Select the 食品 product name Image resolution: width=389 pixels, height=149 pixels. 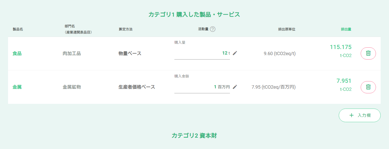point(17,53)
